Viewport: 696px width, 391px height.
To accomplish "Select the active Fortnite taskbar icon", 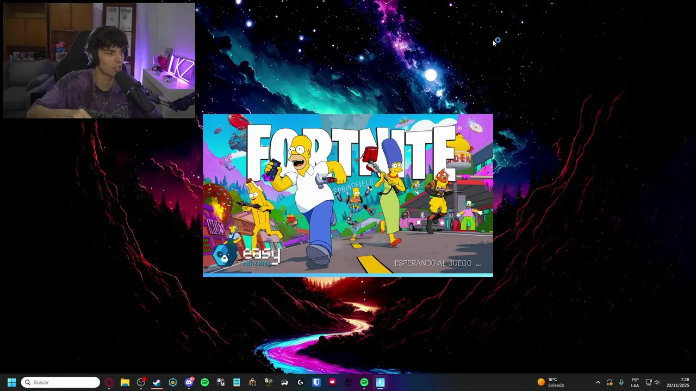I will (380, 382).
